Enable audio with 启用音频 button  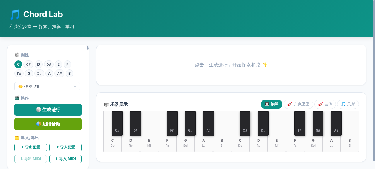(x=48, y=124)
